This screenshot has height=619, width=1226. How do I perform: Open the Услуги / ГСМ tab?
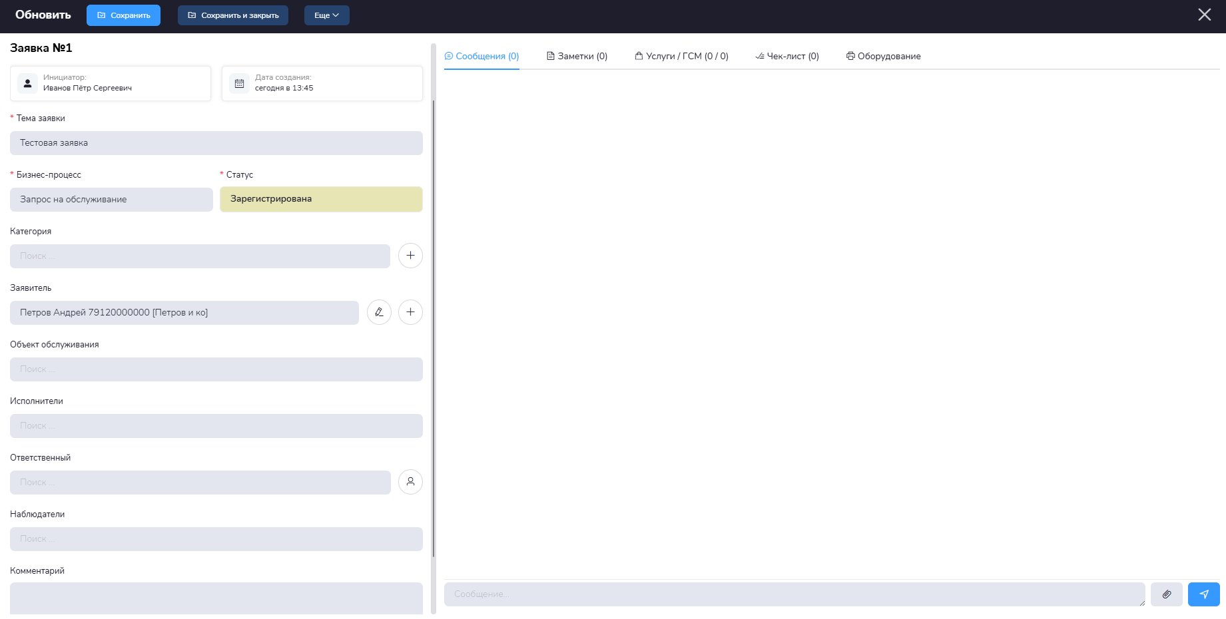(681, 57)
